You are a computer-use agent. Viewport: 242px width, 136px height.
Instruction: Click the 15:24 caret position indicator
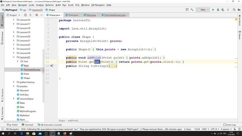(x=197, y=129)
